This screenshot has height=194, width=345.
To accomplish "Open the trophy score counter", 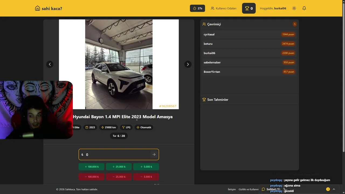I will tap(249, 8).
